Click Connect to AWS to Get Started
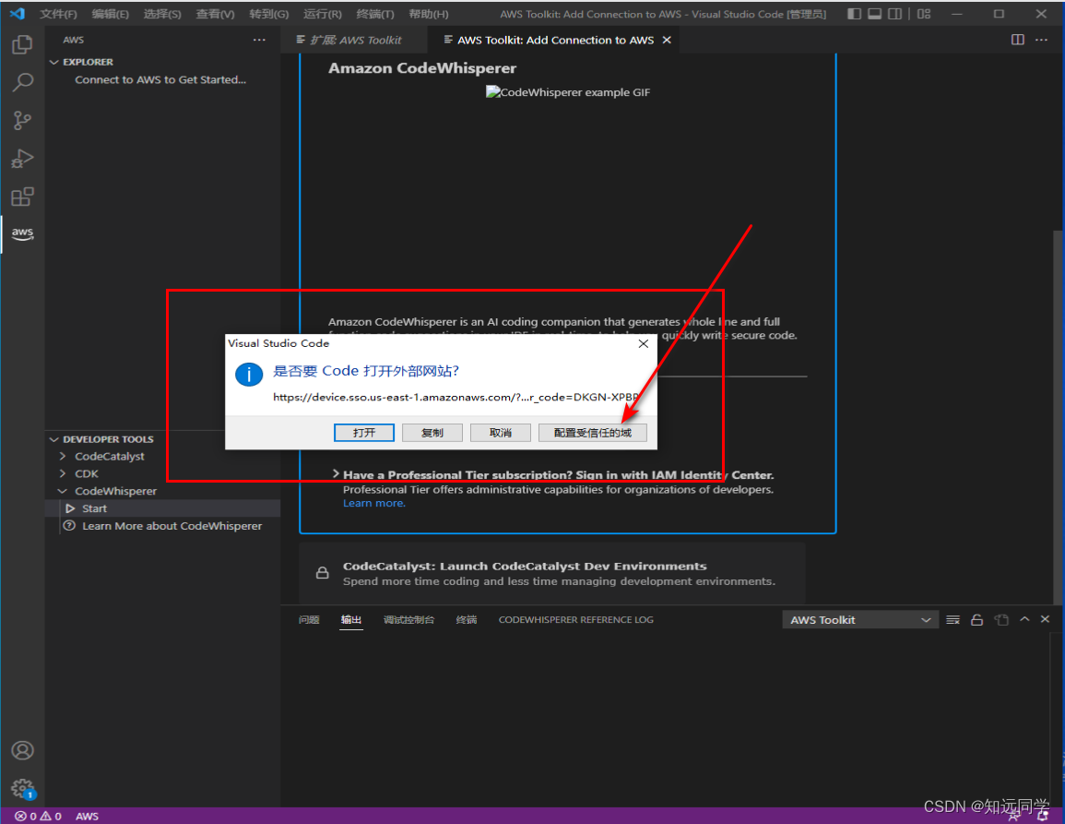The image size is (1065, 824). point(160,79)
